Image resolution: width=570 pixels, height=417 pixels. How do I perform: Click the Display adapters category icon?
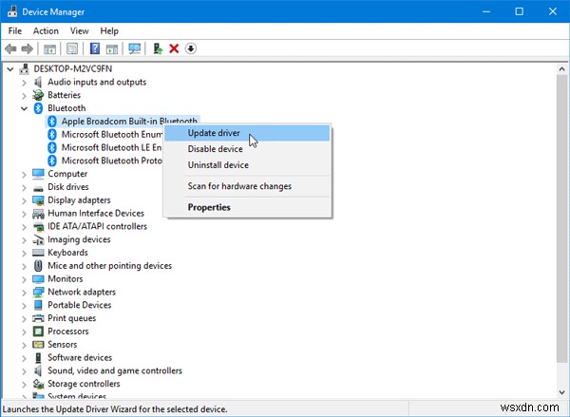(38, 200)
